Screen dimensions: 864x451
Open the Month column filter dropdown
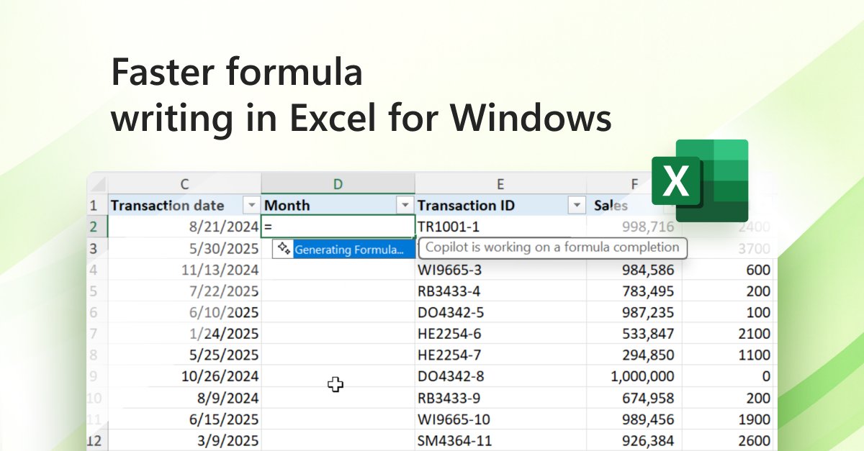(x=406, y=206)
